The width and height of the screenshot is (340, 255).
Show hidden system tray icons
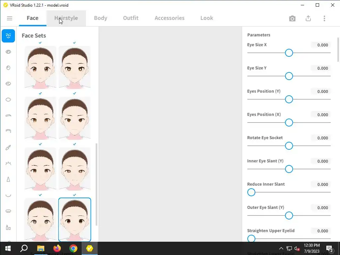(281, 248)
